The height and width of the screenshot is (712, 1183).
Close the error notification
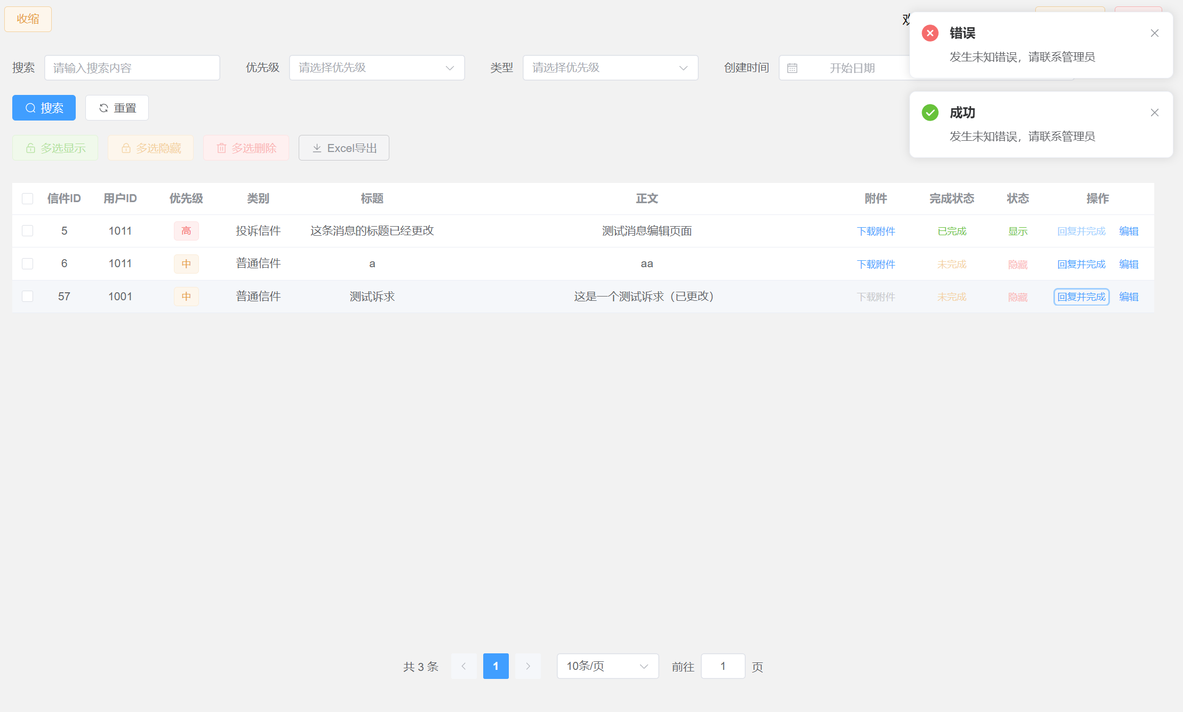click(1154, 33)
